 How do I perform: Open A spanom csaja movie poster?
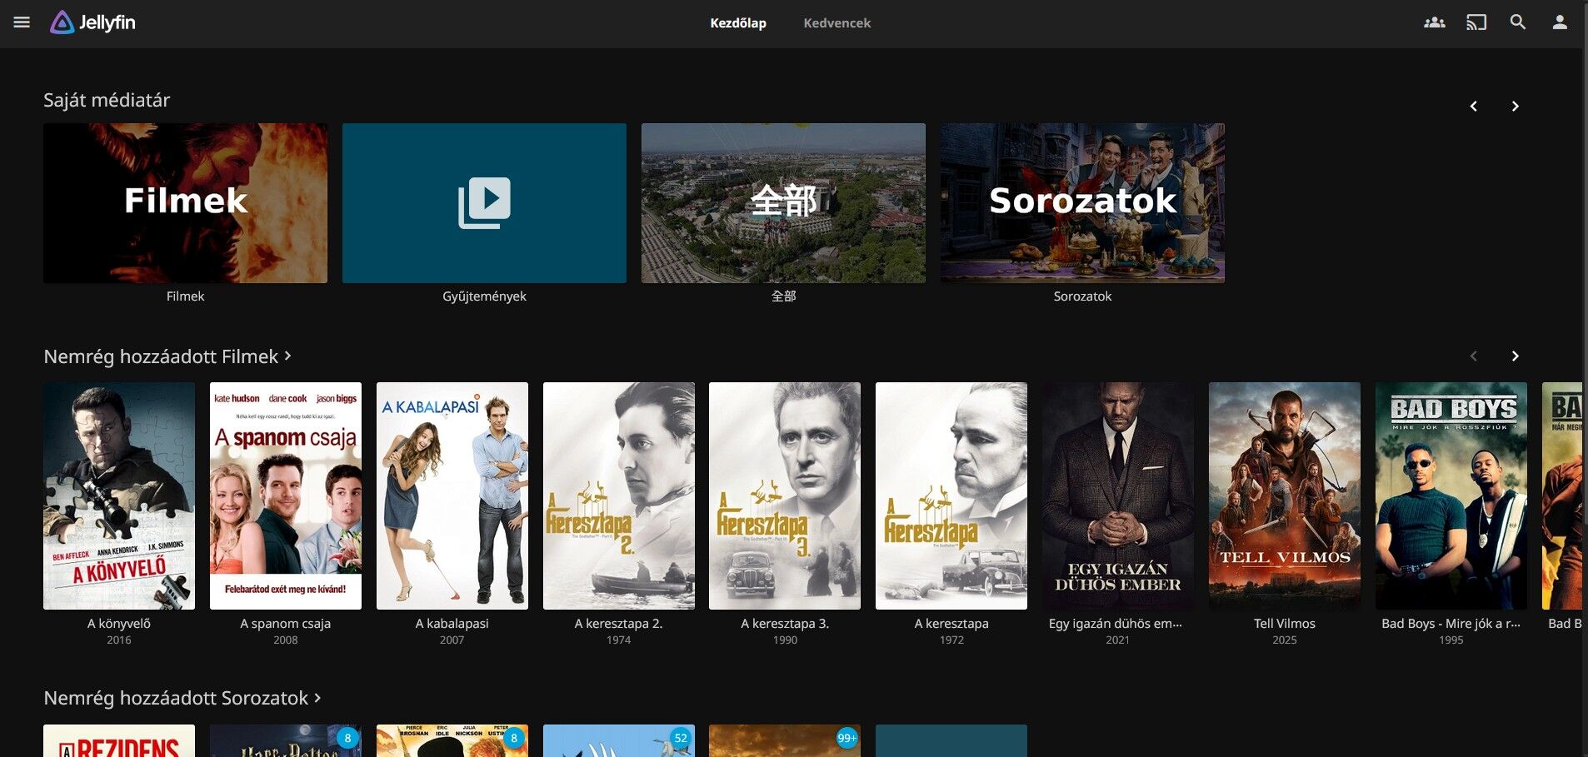286,496
